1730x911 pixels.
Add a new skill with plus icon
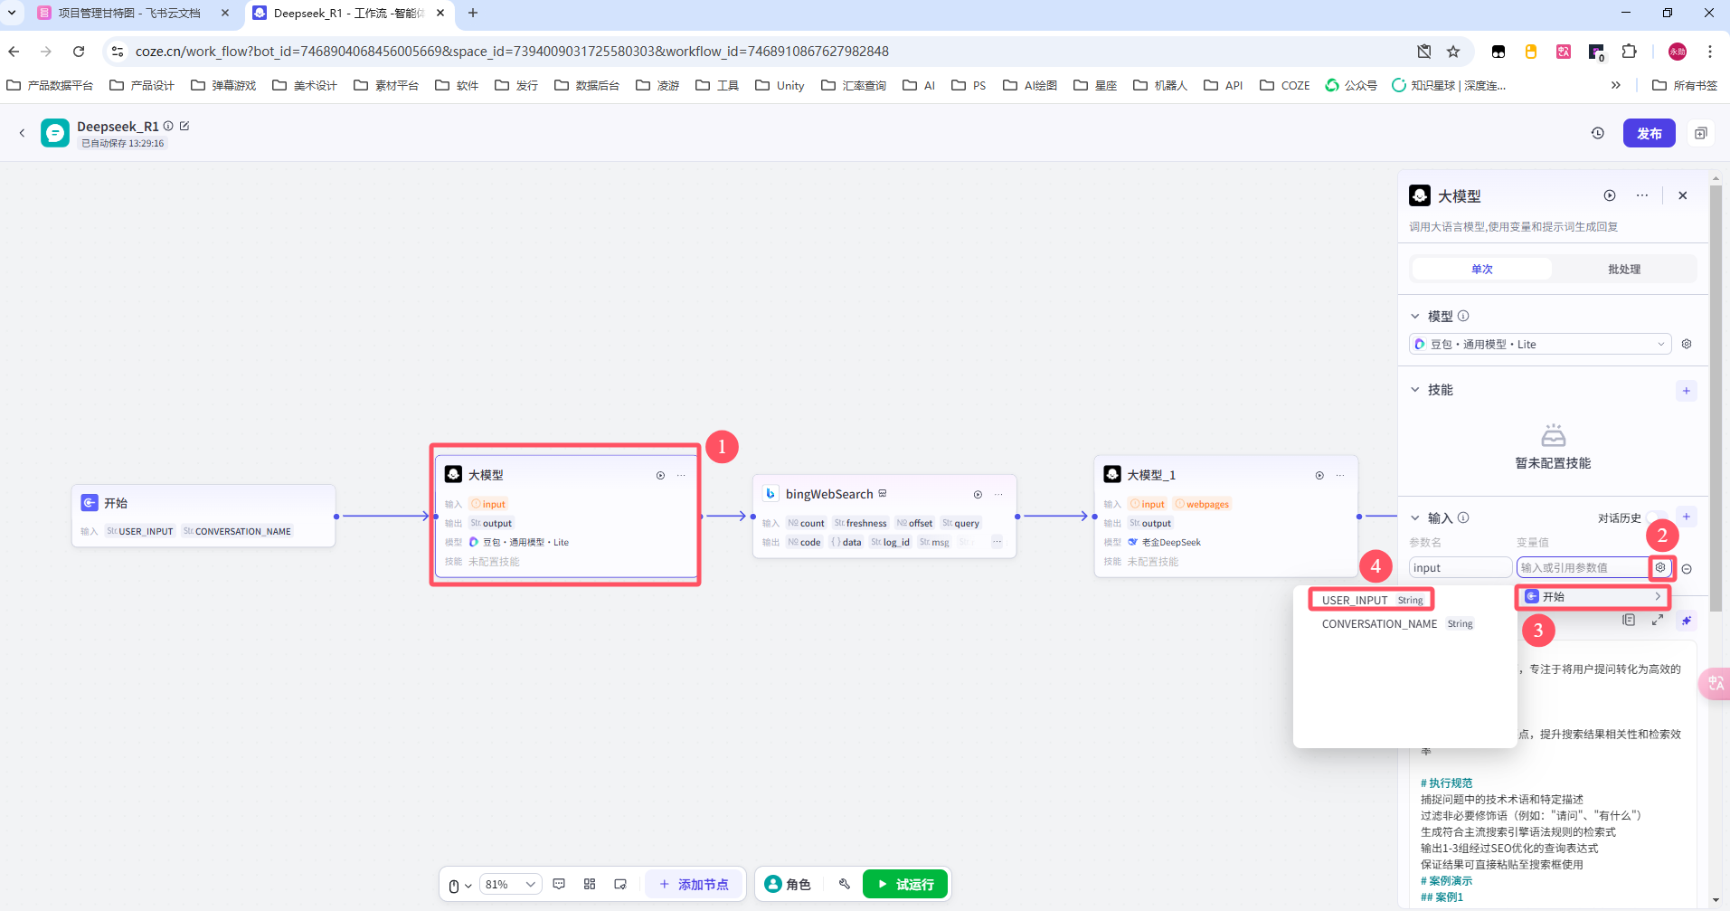1686,391
